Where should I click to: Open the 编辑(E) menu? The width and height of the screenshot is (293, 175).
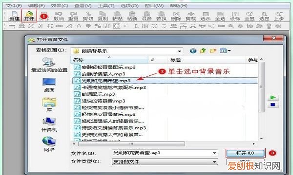click(x=37, y=6)
